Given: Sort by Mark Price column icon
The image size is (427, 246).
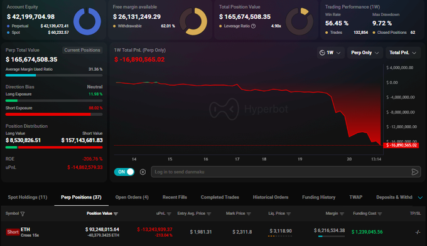Looking at the screenshot, I should tap(249, 213).
